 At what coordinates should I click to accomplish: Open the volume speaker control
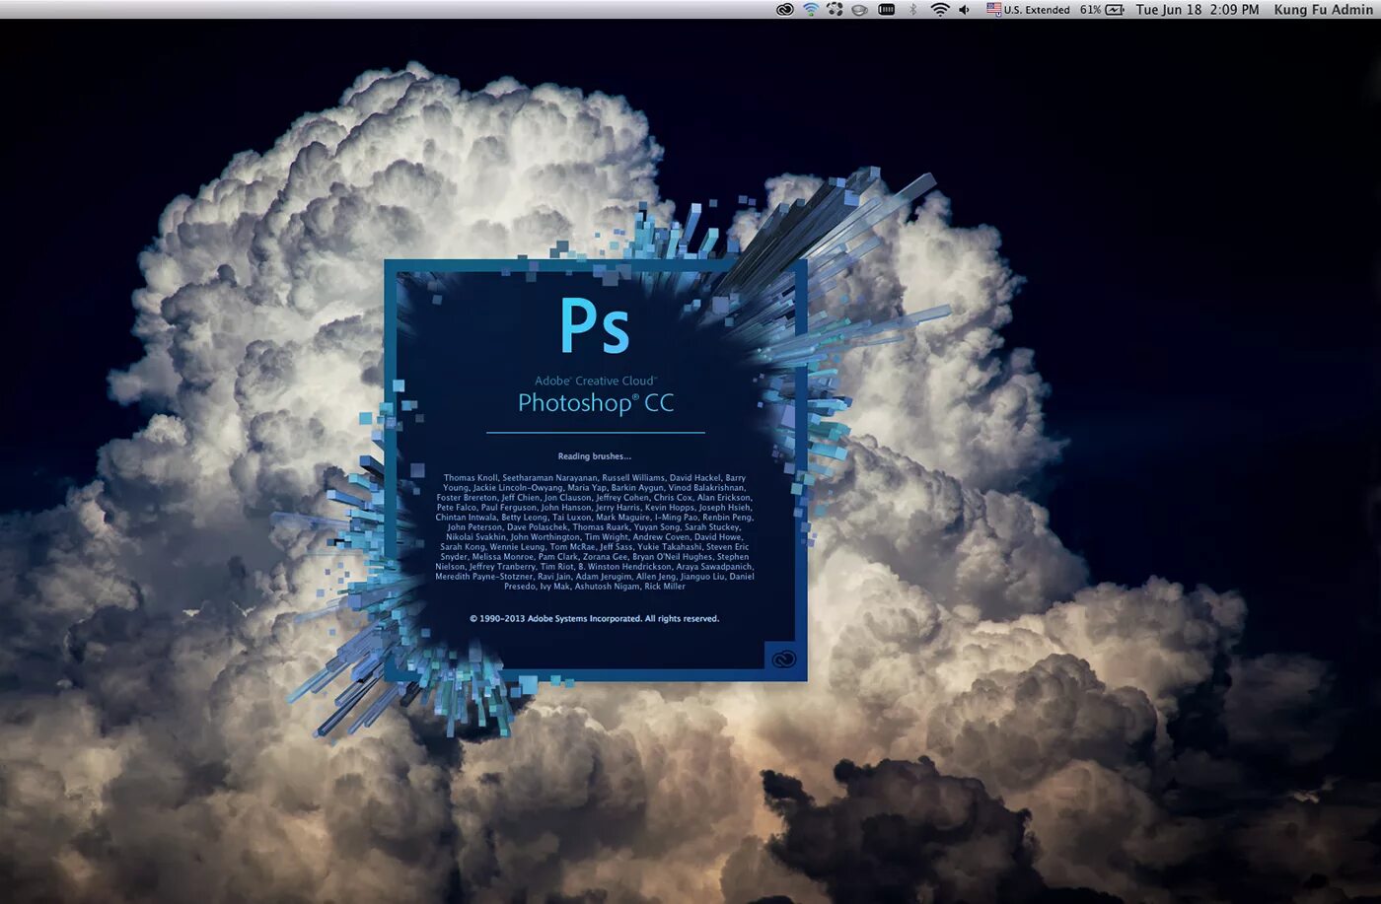click(965, 10)
